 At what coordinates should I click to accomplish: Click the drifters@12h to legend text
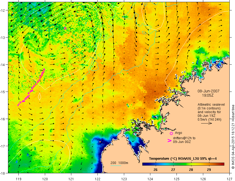184,138
